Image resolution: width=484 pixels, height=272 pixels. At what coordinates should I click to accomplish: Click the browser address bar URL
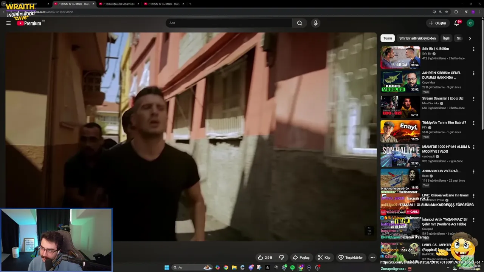click(227, 12)
